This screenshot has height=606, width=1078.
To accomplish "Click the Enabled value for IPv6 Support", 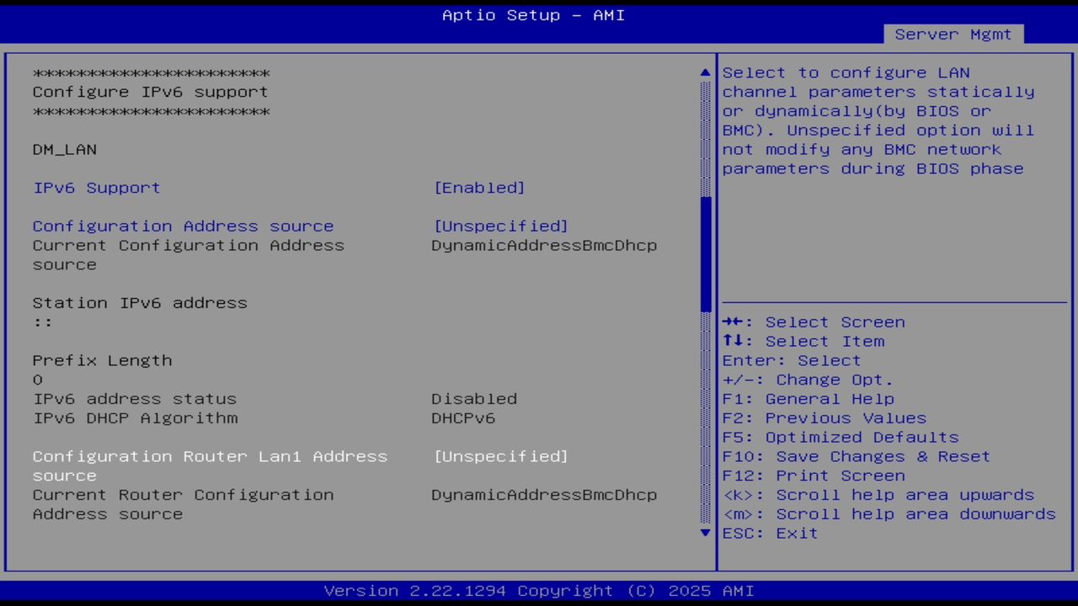I will (480, 187).
